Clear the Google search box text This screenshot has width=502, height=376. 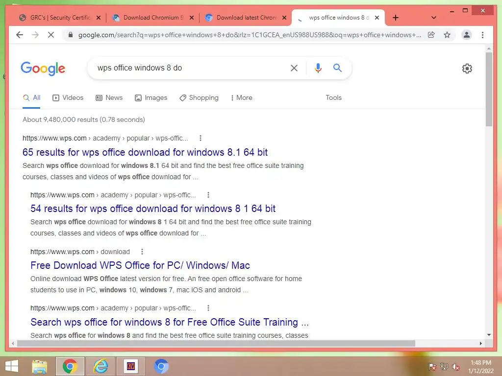[x=294, y=68]
